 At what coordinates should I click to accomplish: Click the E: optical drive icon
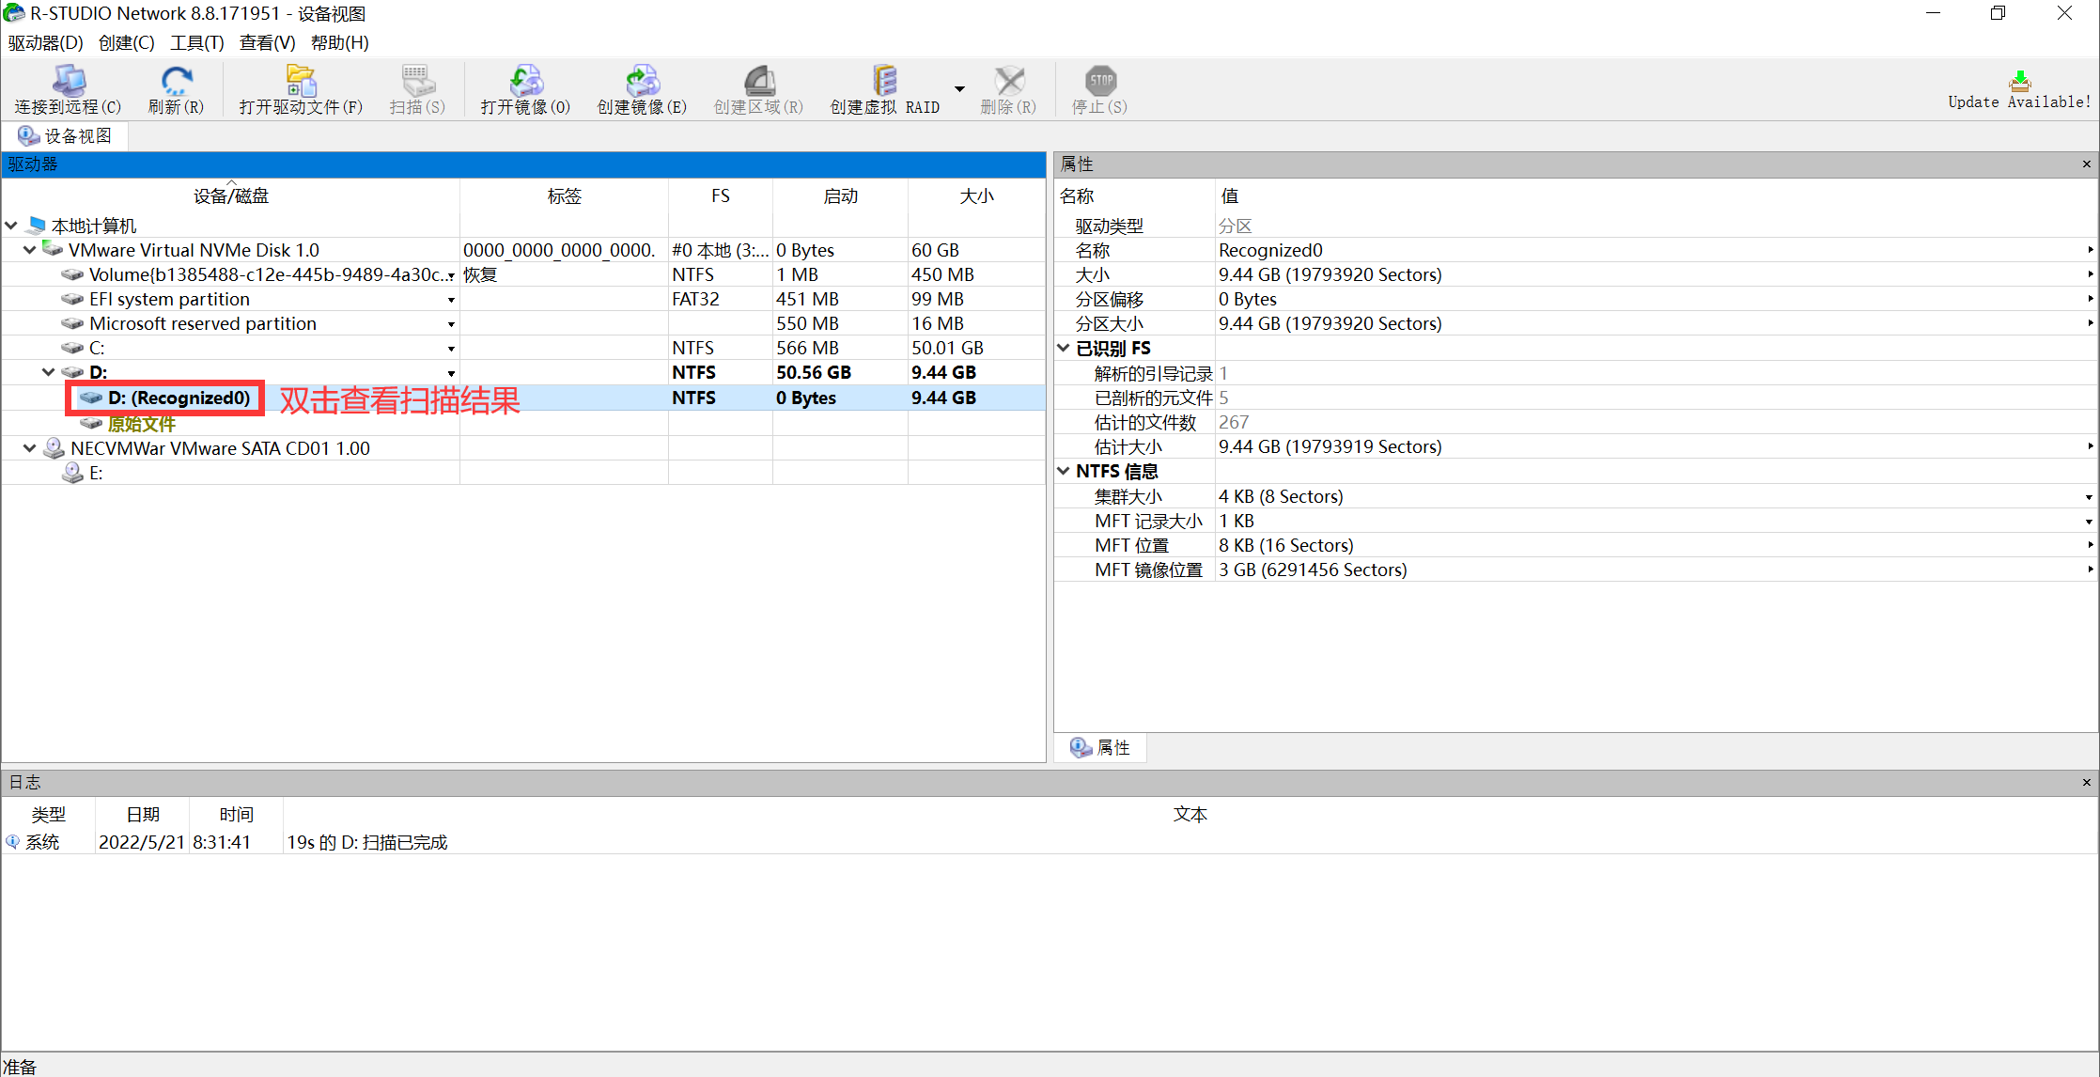(x=72, y=473)
